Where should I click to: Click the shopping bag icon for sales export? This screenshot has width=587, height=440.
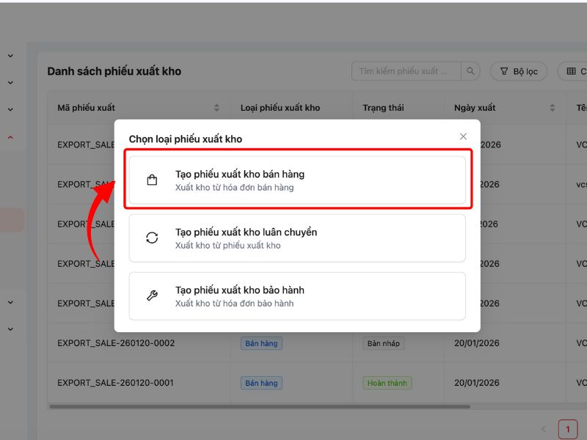(152, 180)
